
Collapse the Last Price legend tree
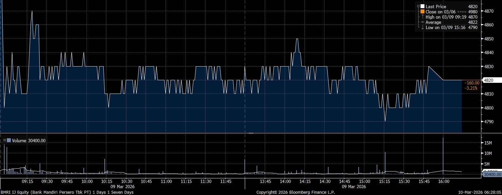coord(419,7)
